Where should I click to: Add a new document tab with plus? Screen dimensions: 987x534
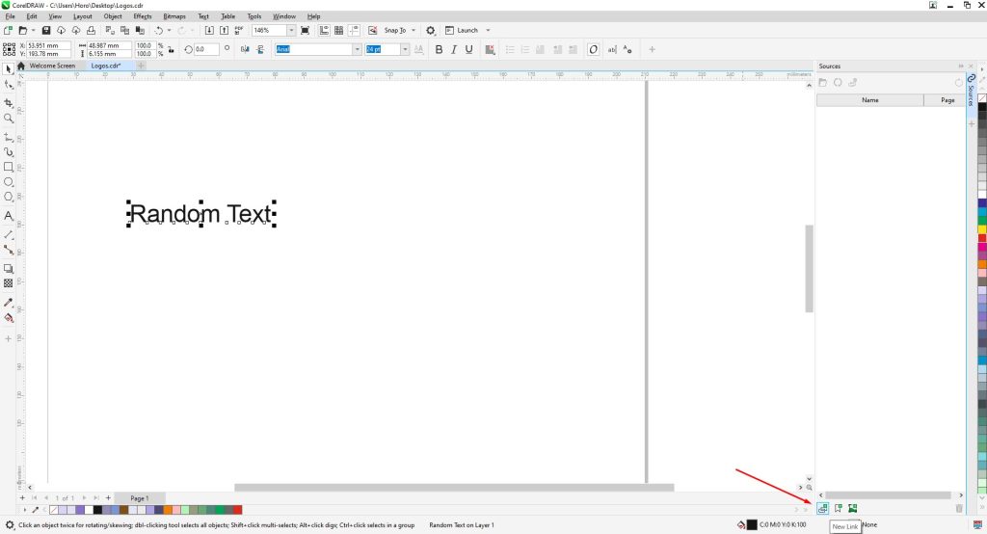coord(141,66)
